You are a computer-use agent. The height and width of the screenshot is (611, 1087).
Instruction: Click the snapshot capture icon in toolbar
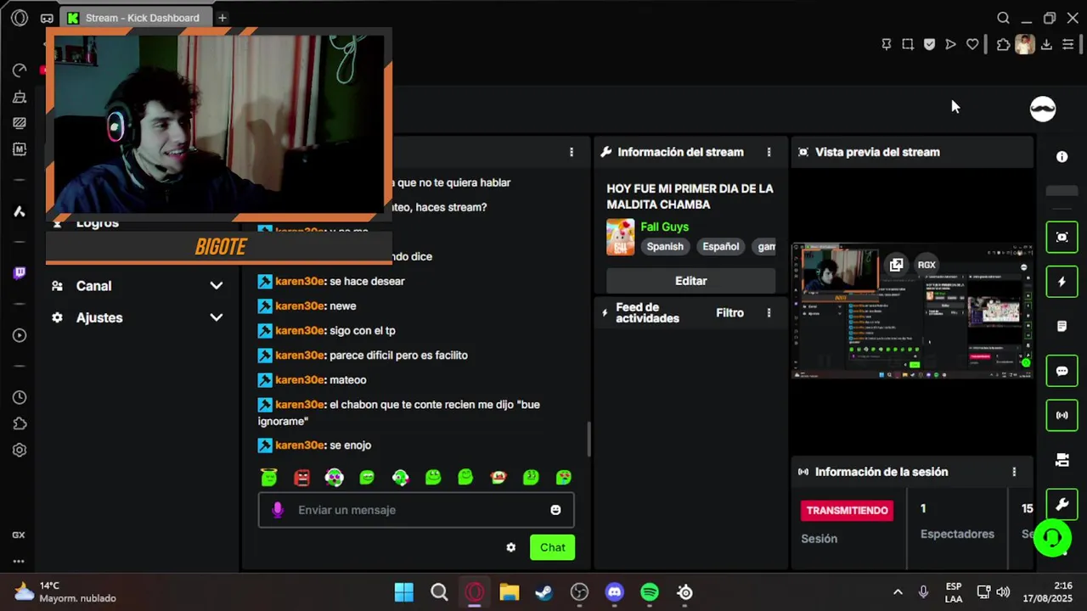click(x=908, y=44)
